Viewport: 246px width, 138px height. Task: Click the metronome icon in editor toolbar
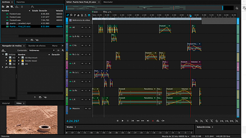click(x=82, y=15)
